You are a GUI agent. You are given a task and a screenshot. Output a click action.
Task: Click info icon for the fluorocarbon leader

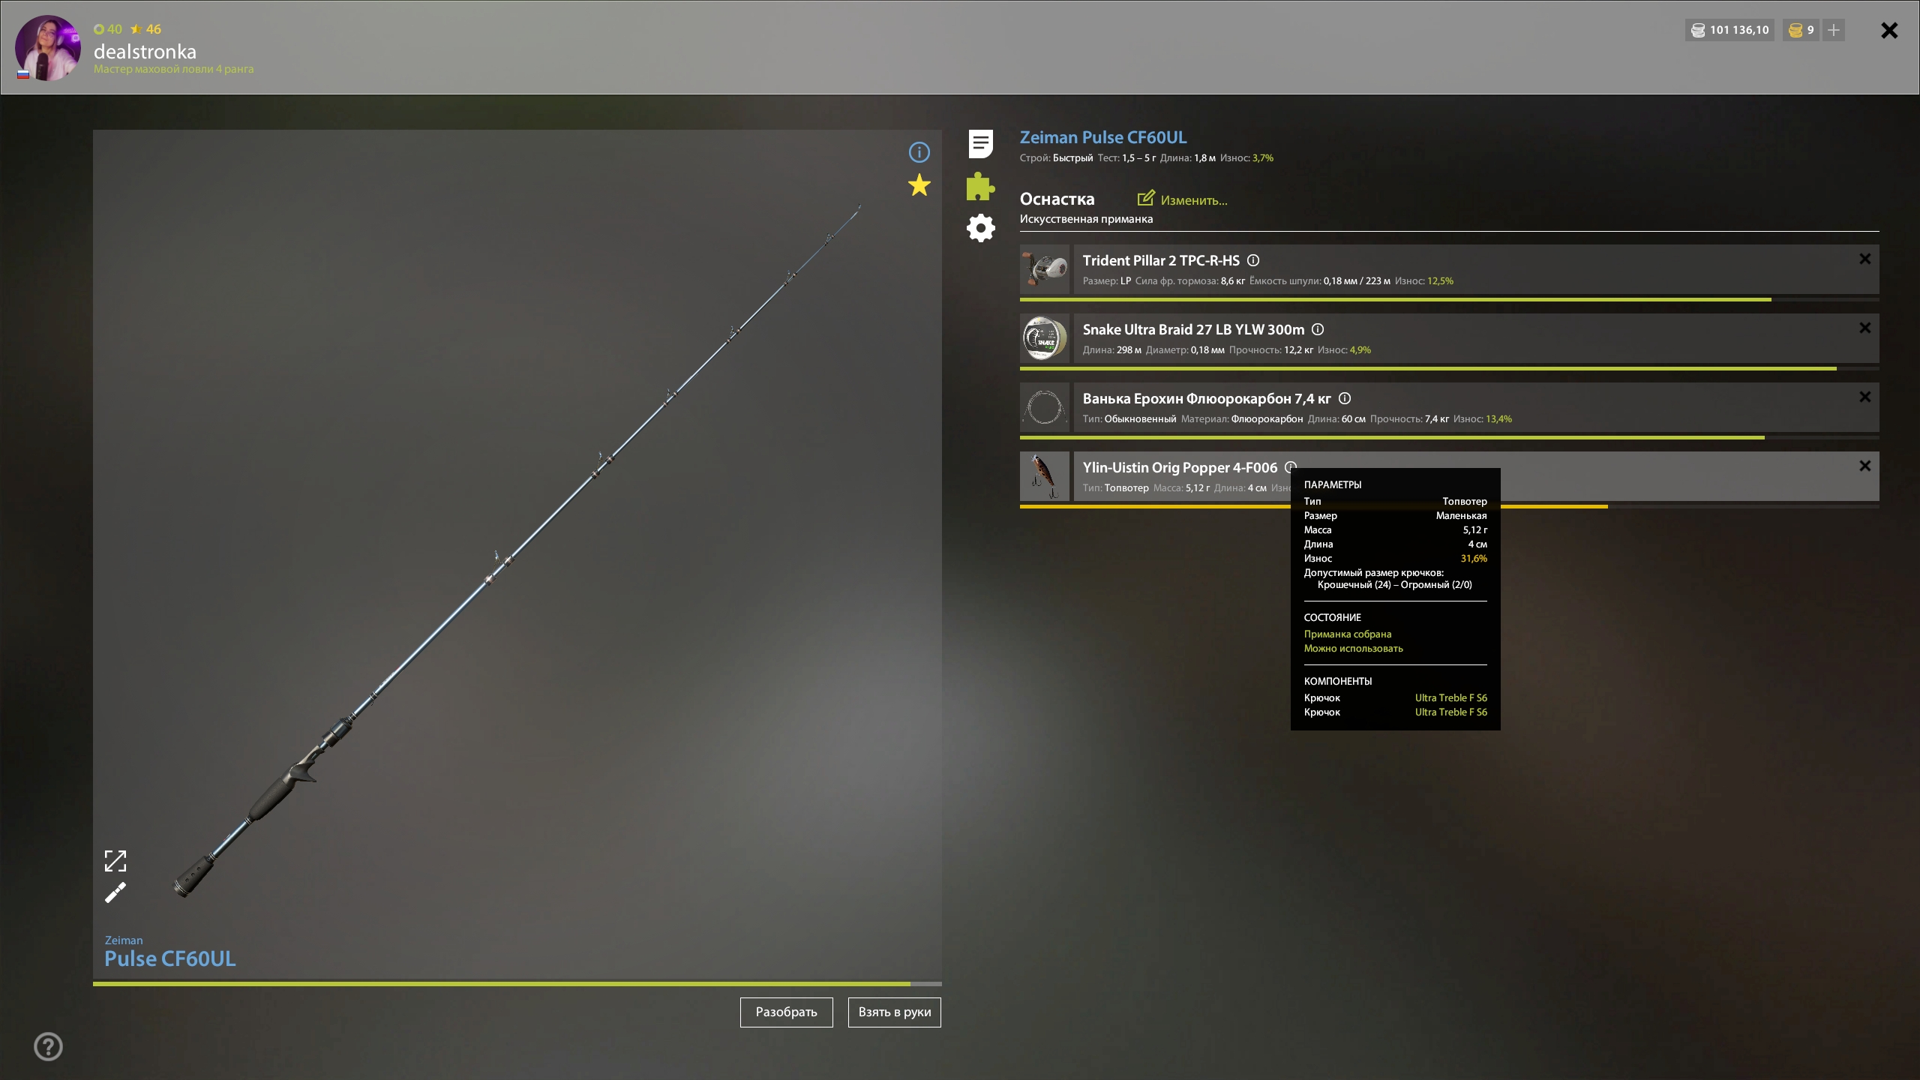point(1345,398)
